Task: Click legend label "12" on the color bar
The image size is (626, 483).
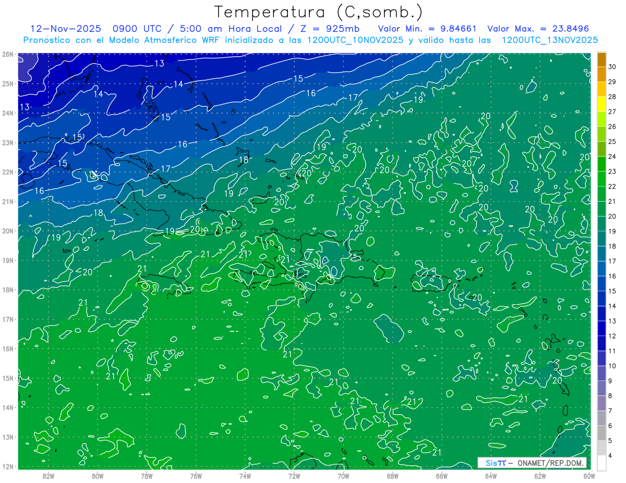Action: (x=612, y=336)
